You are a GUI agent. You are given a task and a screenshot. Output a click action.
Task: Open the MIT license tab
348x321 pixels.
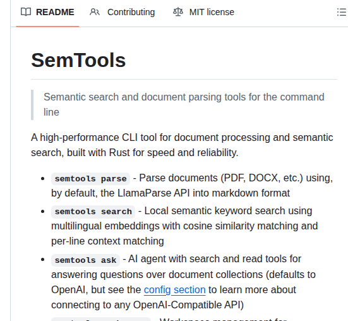coord(203,12)
